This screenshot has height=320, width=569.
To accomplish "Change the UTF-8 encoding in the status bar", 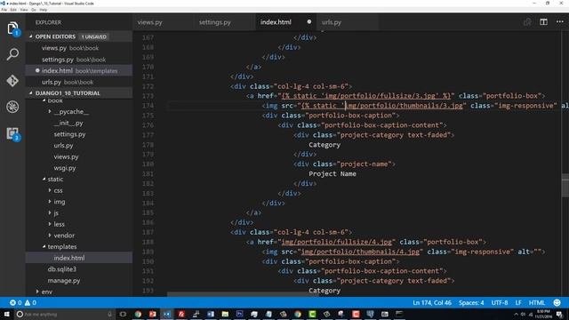I will tap(500, 302).
